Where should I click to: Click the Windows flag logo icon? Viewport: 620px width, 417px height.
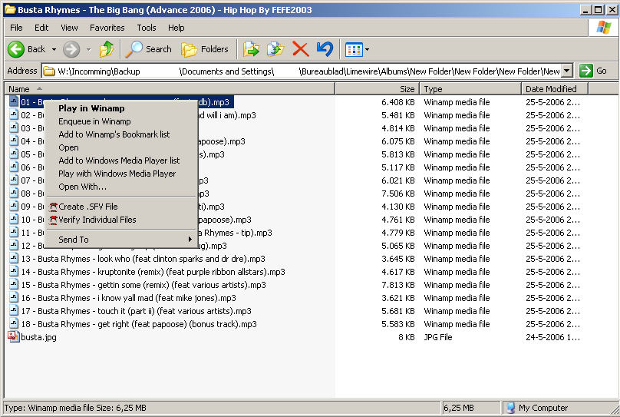[603, 28]
